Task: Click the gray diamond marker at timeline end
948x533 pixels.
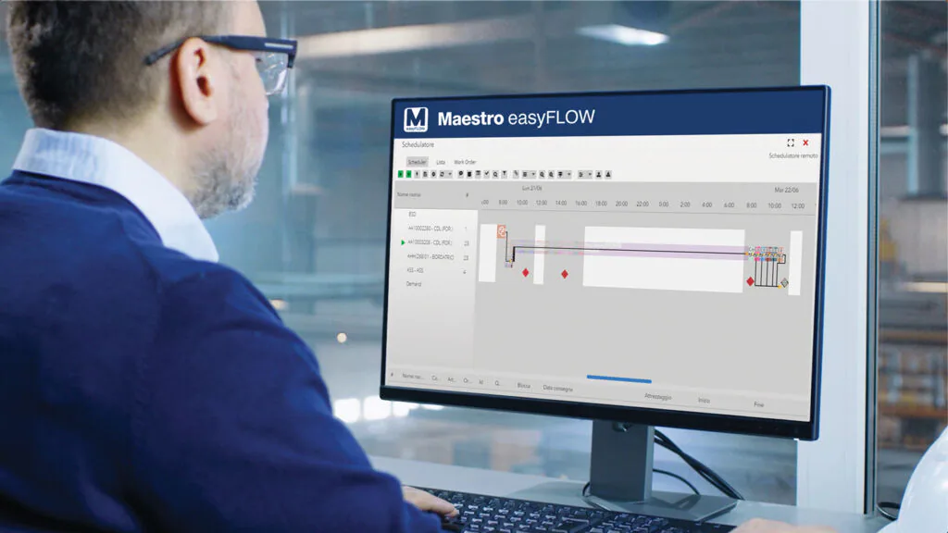Action: (x=784, y=282)
